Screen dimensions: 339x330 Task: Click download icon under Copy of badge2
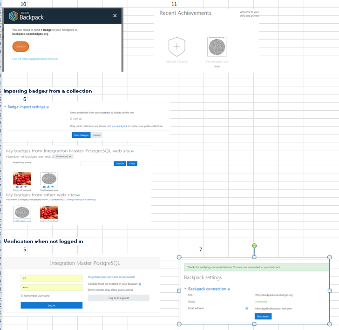point(21,187)
